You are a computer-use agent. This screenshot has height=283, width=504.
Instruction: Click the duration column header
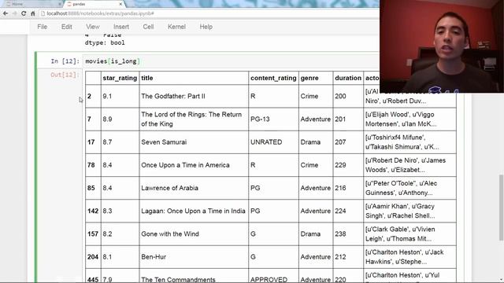348,78
